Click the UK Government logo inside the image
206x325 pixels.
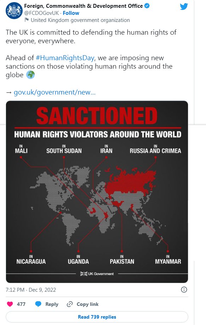[97, 274]
